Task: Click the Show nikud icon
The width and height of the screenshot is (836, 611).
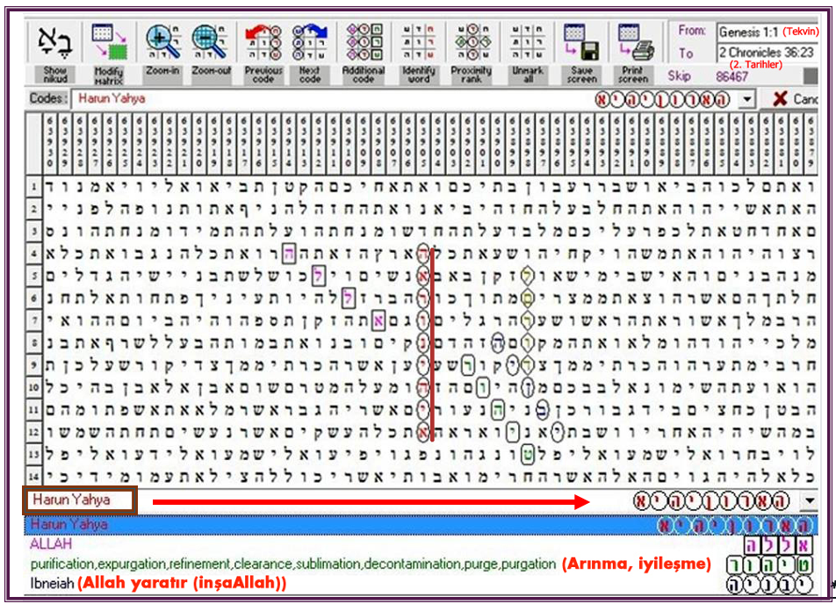Action: click(55, 42)
